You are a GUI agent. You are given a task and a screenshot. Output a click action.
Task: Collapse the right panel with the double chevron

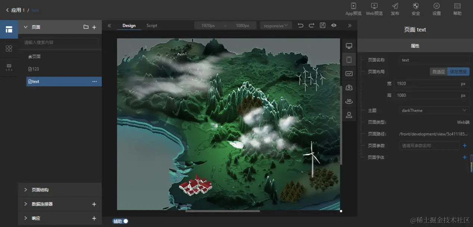350,26
